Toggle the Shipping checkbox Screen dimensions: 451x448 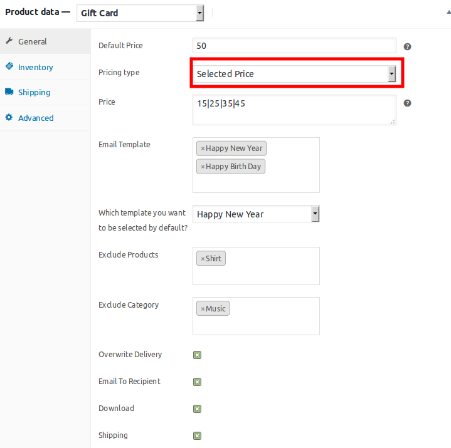click(197, 435)
